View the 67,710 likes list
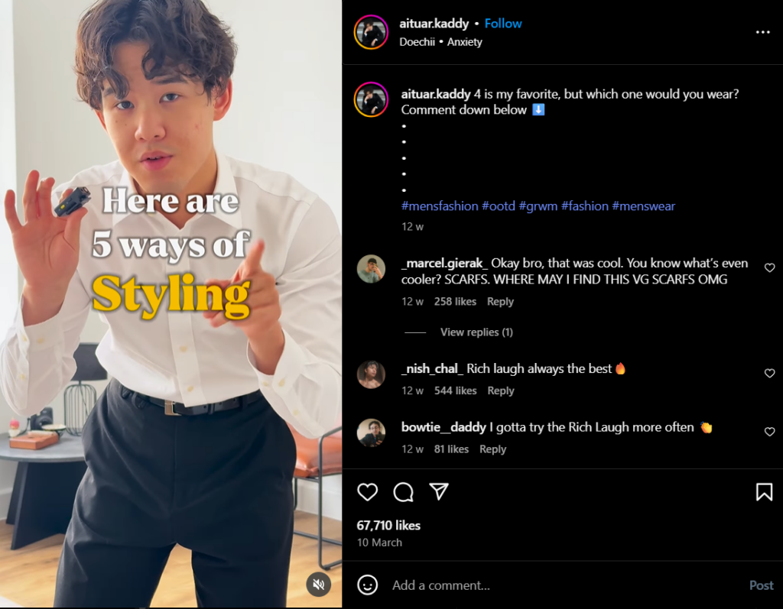The width and height of the screenshot is (783, 609). [x=388, y=526]
